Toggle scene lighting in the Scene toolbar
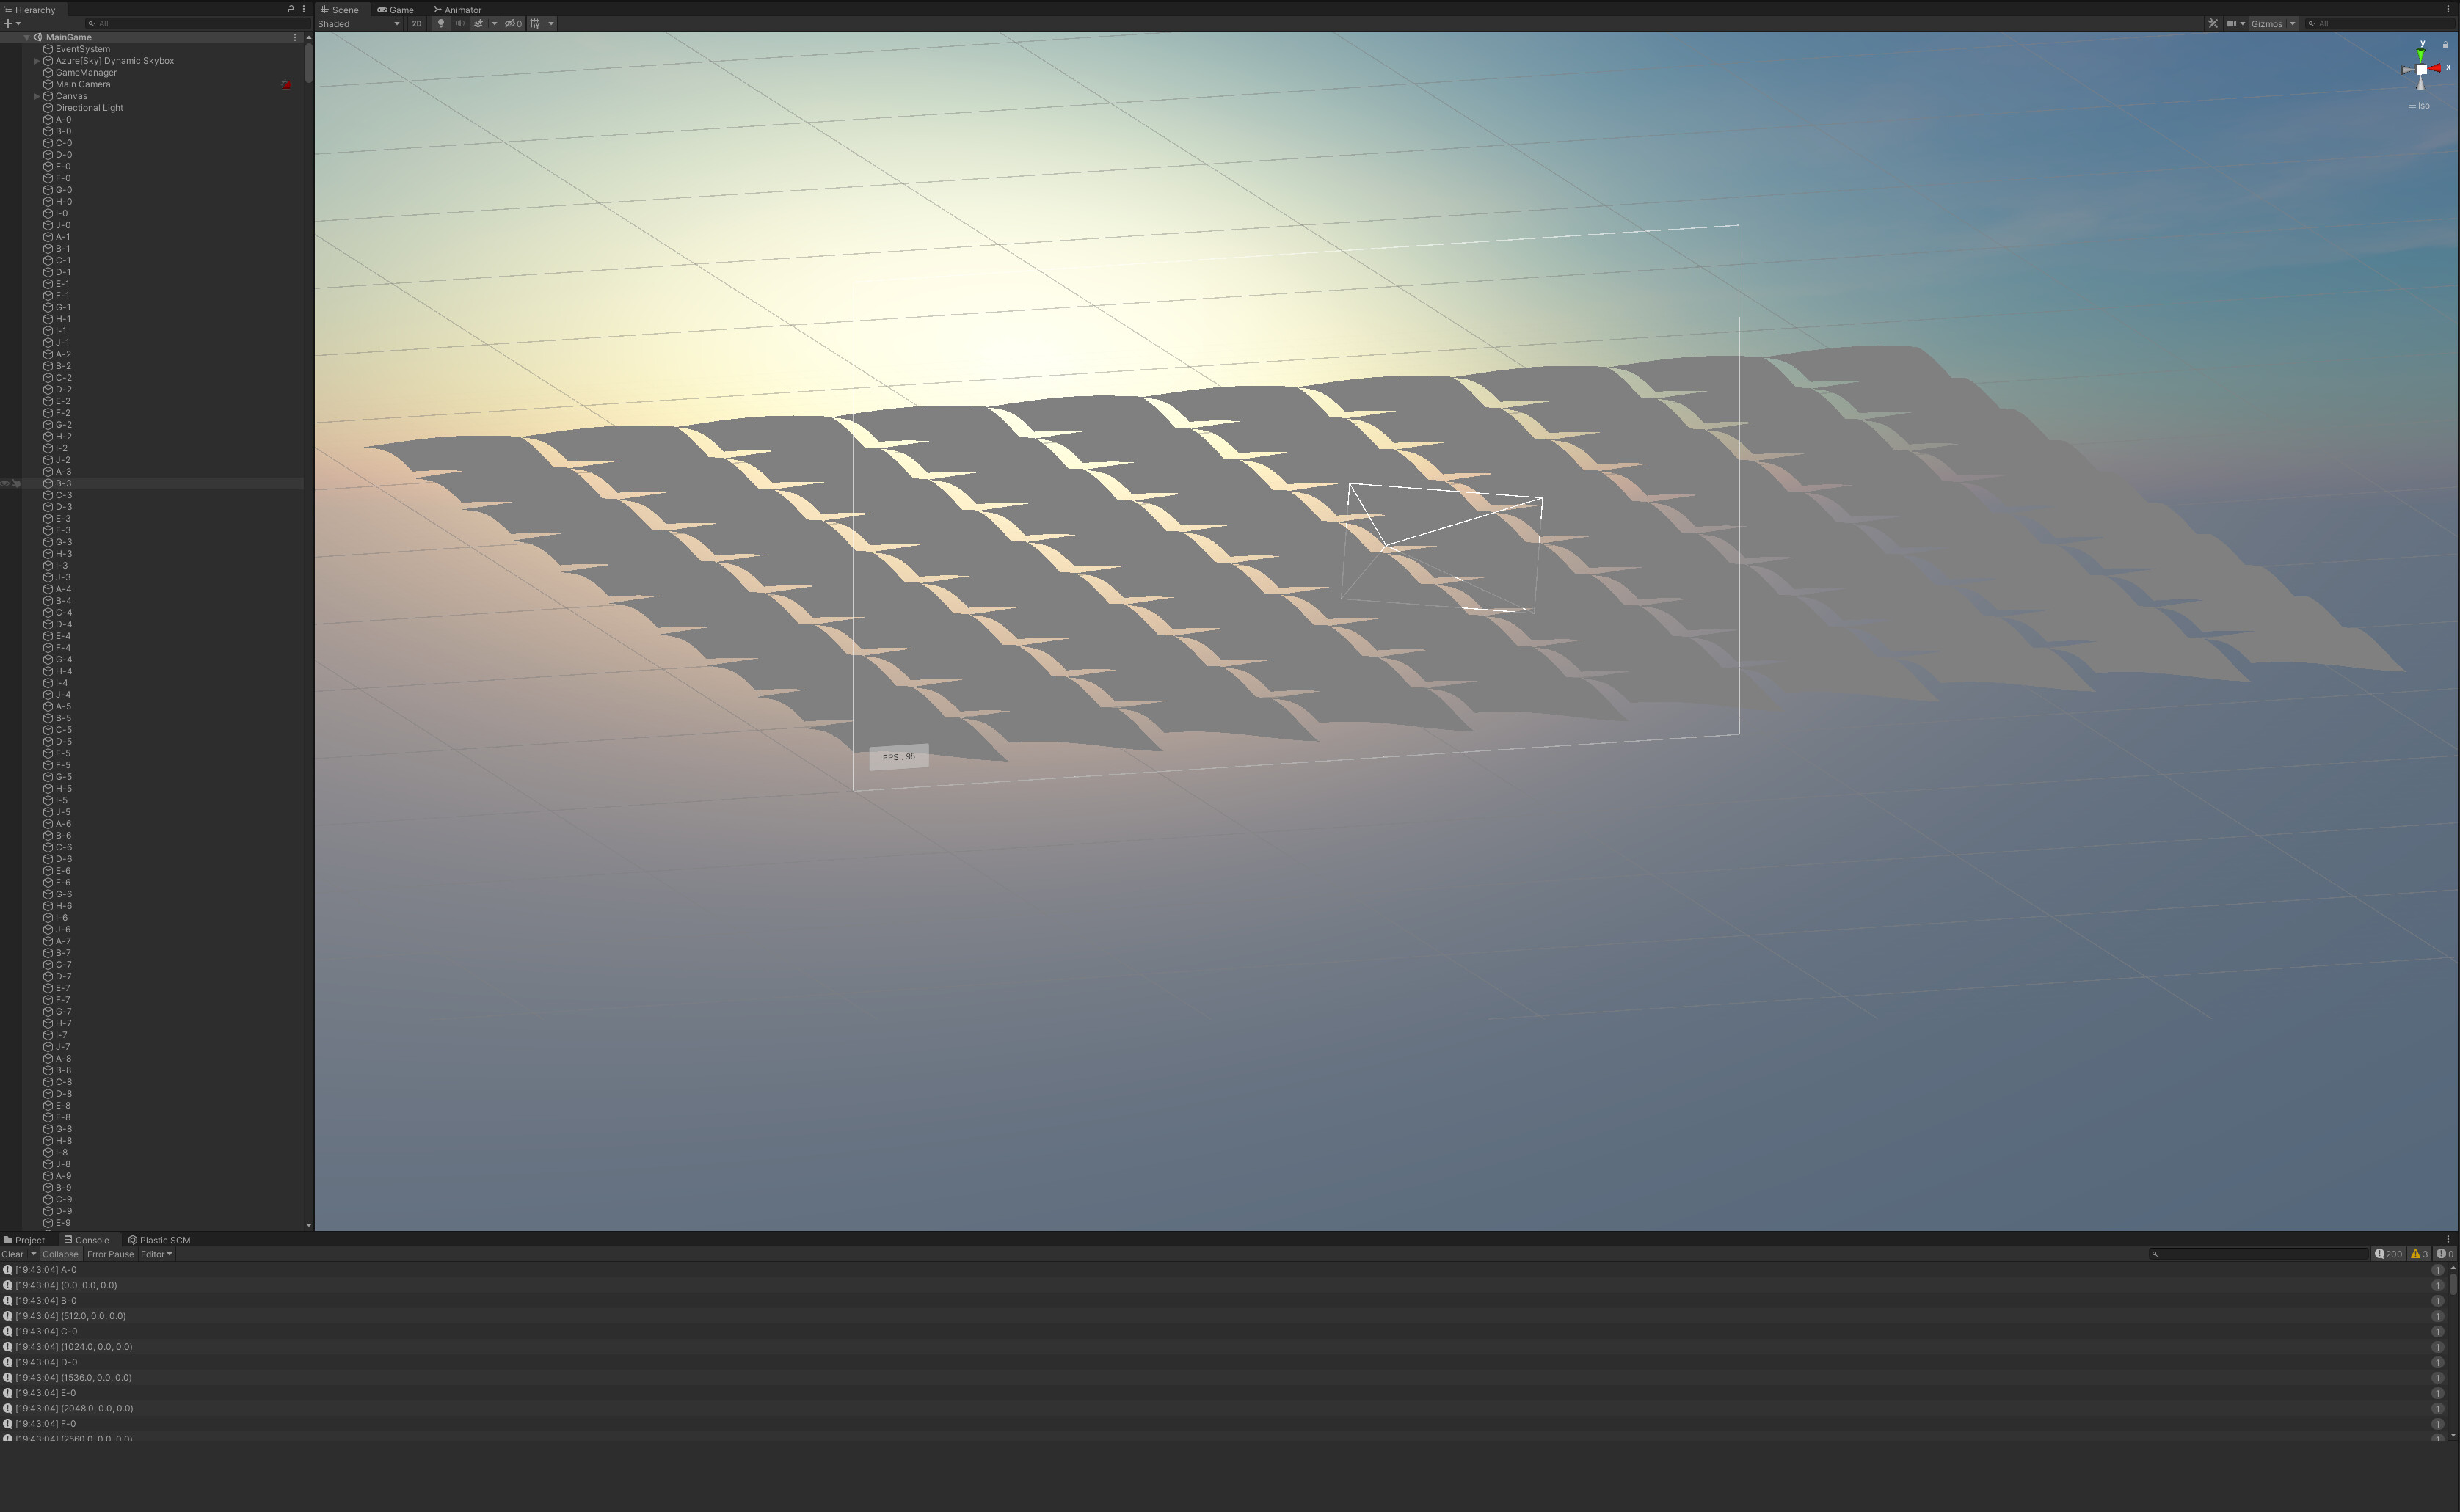The width and height of the screenshot is (2460, 1512). click(440, 23)
